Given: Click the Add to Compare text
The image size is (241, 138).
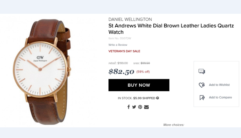Looking at the screenshot, I should click(x=220, y=97).
